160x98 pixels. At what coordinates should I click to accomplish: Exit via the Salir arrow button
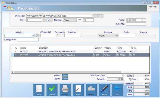tap(117, 90)
